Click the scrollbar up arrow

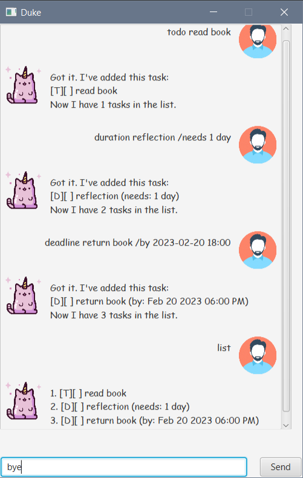285,28
